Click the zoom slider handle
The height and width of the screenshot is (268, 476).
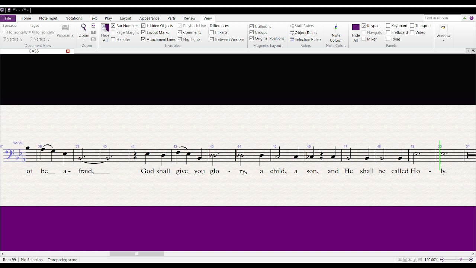(x=461, y=259)
